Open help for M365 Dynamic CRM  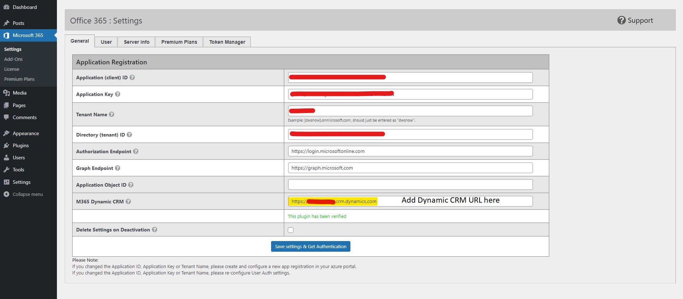pos(128,202)
